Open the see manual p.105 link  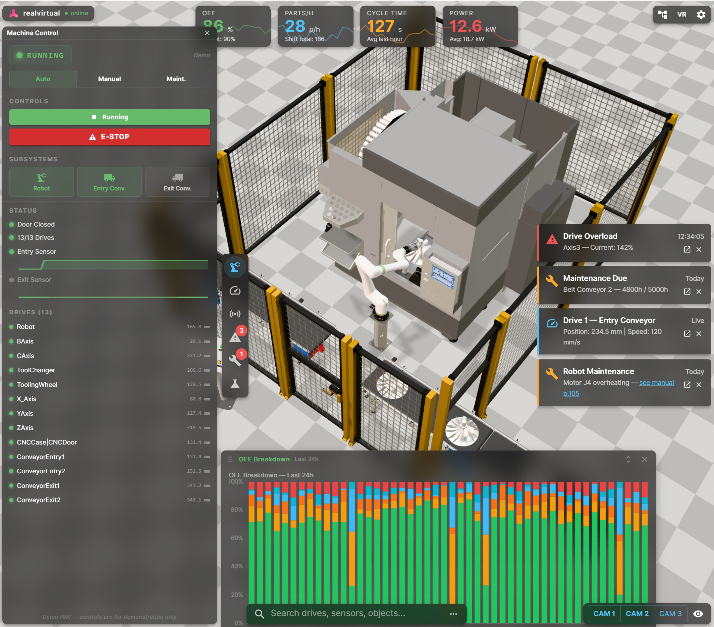pyautogui.click(x=656, y=383)
